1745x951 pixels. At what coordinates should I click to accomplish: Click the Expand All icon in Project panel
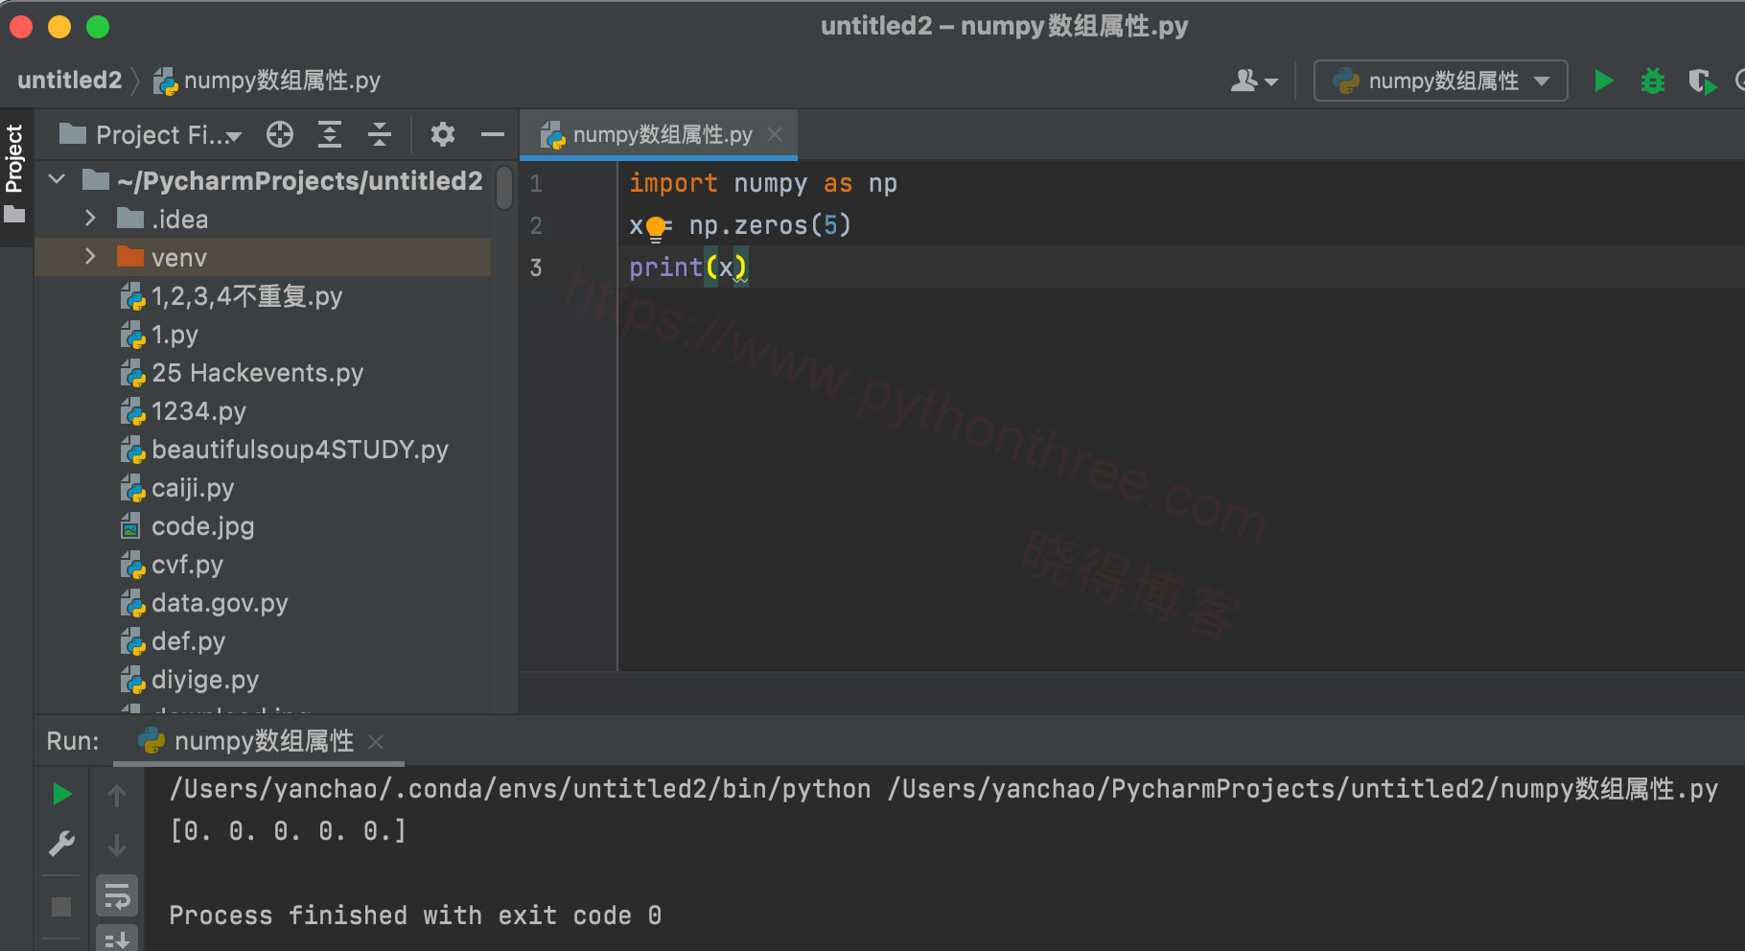coord(330,134)
